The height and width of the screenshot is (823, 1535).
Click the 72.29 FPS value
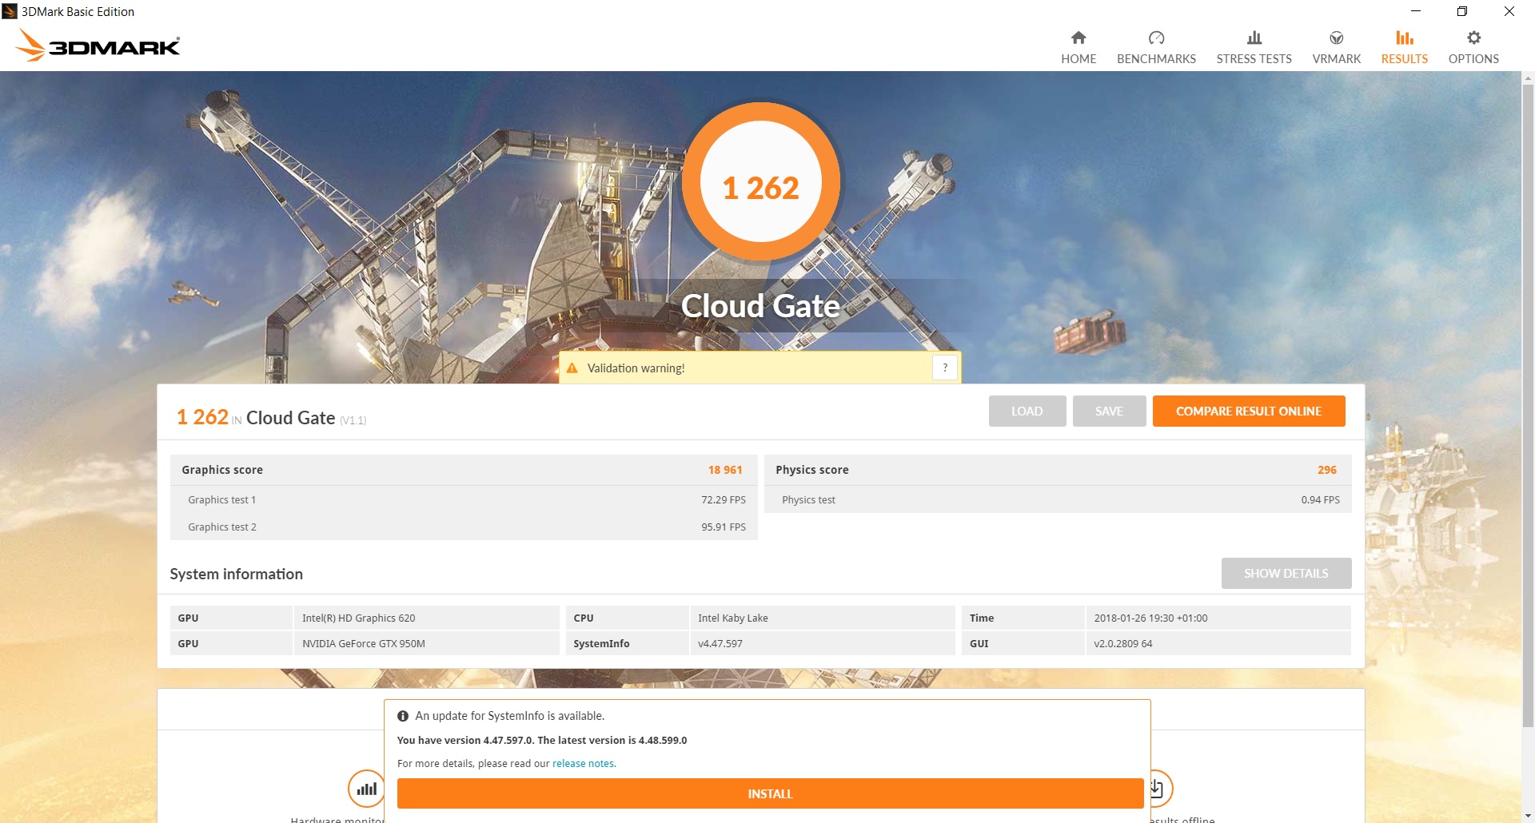[724, 500]
